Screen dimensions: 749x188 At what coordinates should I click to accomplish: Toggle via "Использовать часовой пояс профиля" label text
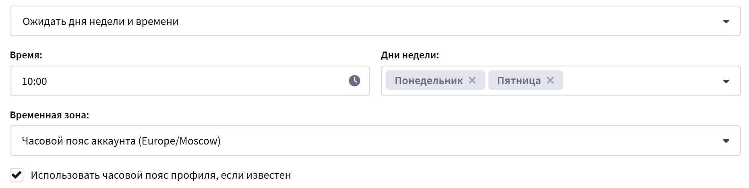[x=161, y=176]
